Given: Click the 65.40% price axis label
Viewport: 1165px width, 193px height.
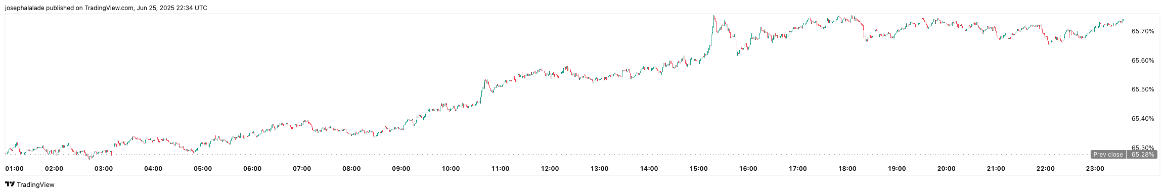Looking at the screenshot, I should click(x=1143, y=118).
